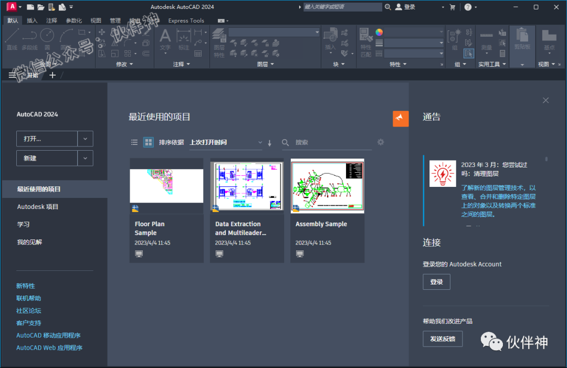Expand the 打开 button dropdown arrow
This screenshot has height=368, width=567.
click(86, 139)
